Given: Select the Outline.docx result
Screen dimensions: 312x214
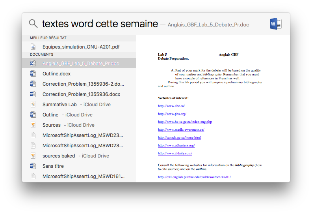Looking at the screenshot, I should 79,73.
